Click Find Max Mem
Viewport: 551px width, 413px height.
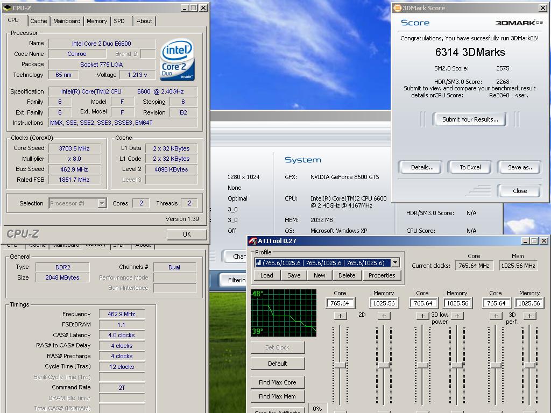[278, 396]
